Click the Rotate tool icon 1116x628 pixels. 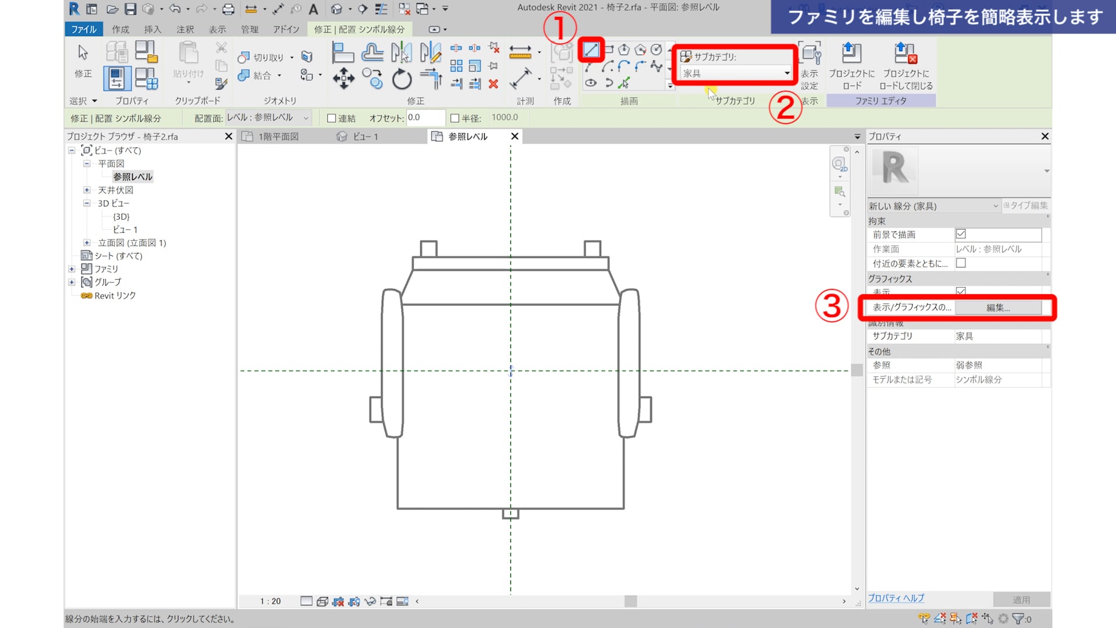pos(402,79)
